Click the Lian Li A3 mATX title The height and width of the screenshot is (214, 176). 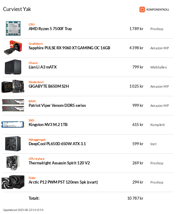pyautogui.click(x=42, y=67)
